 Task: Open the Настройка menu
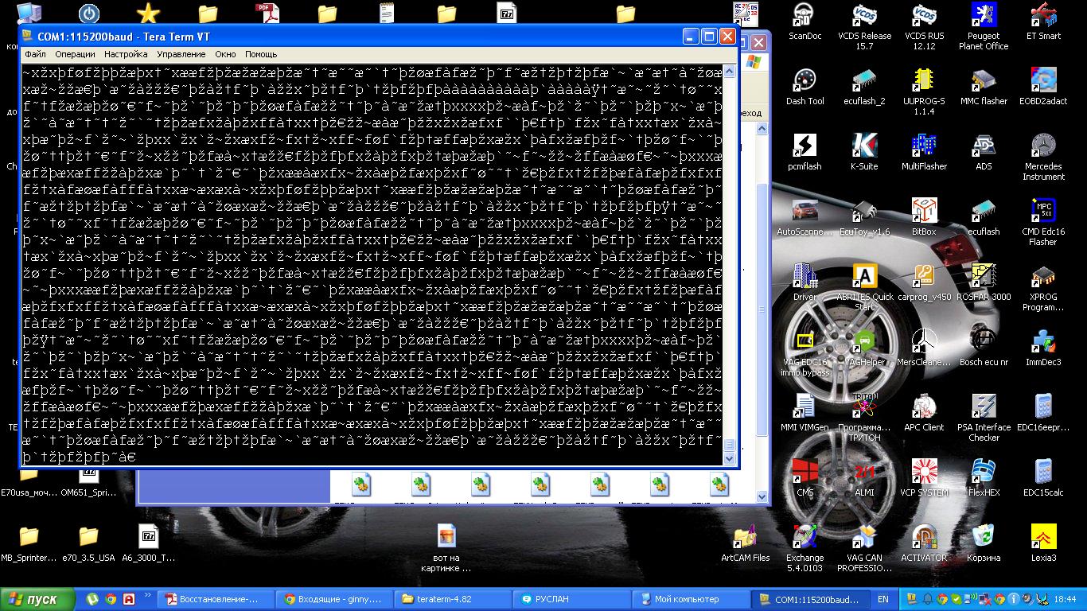pyautogui.click(x=126, y=54)
